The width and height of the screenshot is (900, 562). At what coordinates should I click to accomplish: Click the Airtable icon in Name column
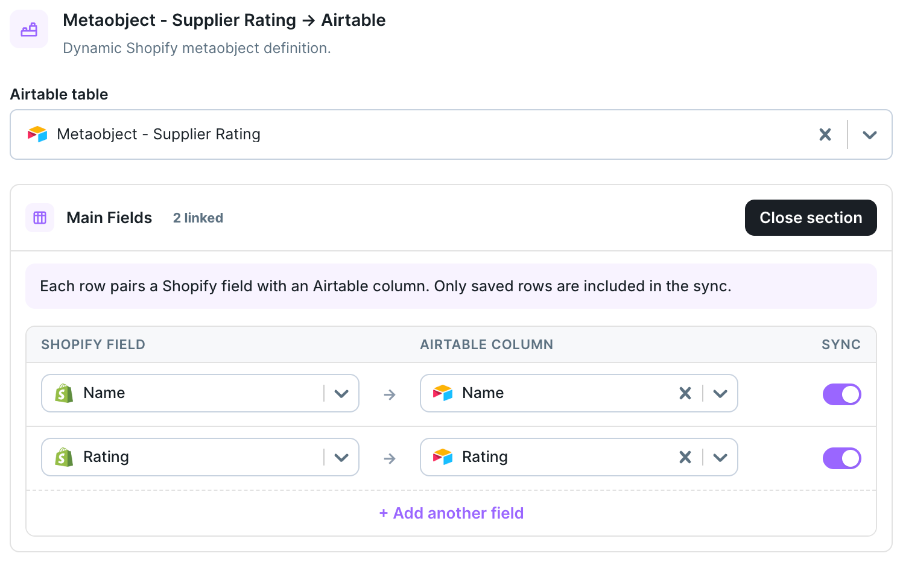coord(443,393)
